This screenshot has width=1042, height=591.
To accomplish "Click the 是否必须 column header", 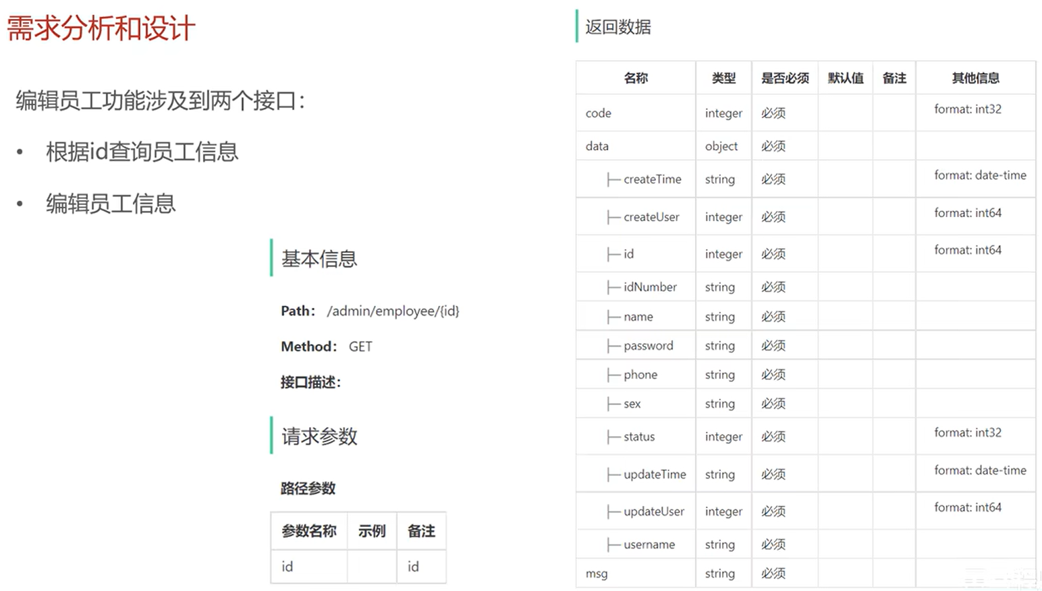I will pos(785,78).
